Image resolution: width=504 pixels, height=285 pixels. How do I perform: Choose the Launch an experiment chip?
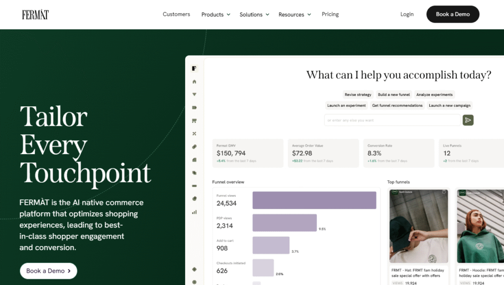[x=346, y=105]
